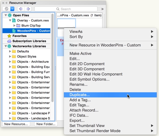Screen dimensions: 159x136
Task: Click the Subscription Libraries row
Action: [x=26, y=41]
